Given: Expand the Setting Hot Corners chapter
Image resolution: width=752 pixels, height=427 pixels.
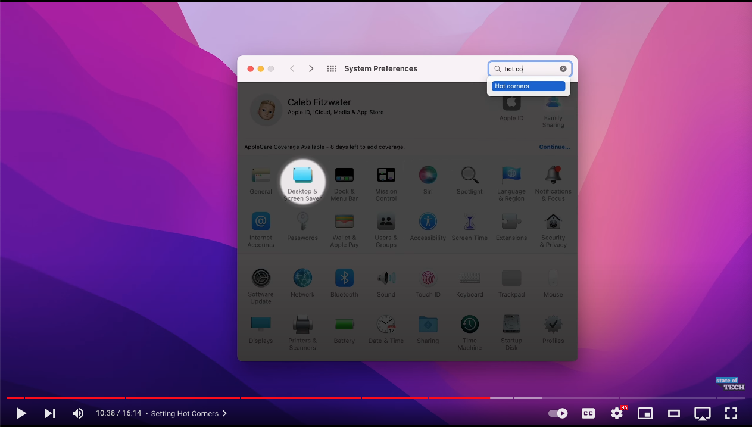Looking at the screenshot, I should tap(189, 413).
